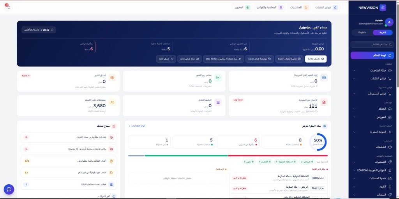Click the red document icon on unbilled loads card

click(324, 102)
